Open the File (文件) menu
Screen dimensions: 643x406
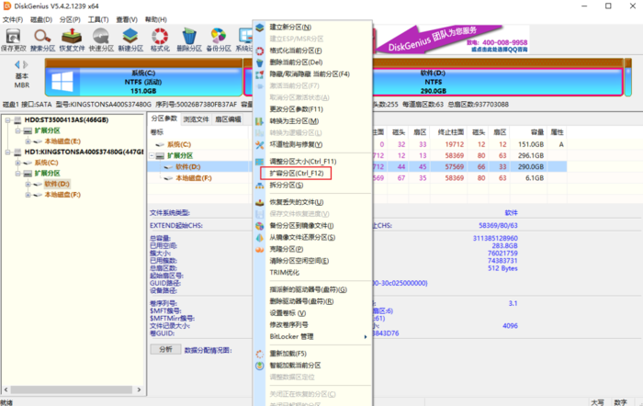click(x=13, y=19)
